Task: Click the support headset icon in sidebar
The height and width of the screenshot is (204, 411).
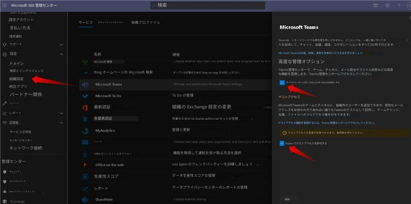Action: pyautogui.click(x=5, y=44)
